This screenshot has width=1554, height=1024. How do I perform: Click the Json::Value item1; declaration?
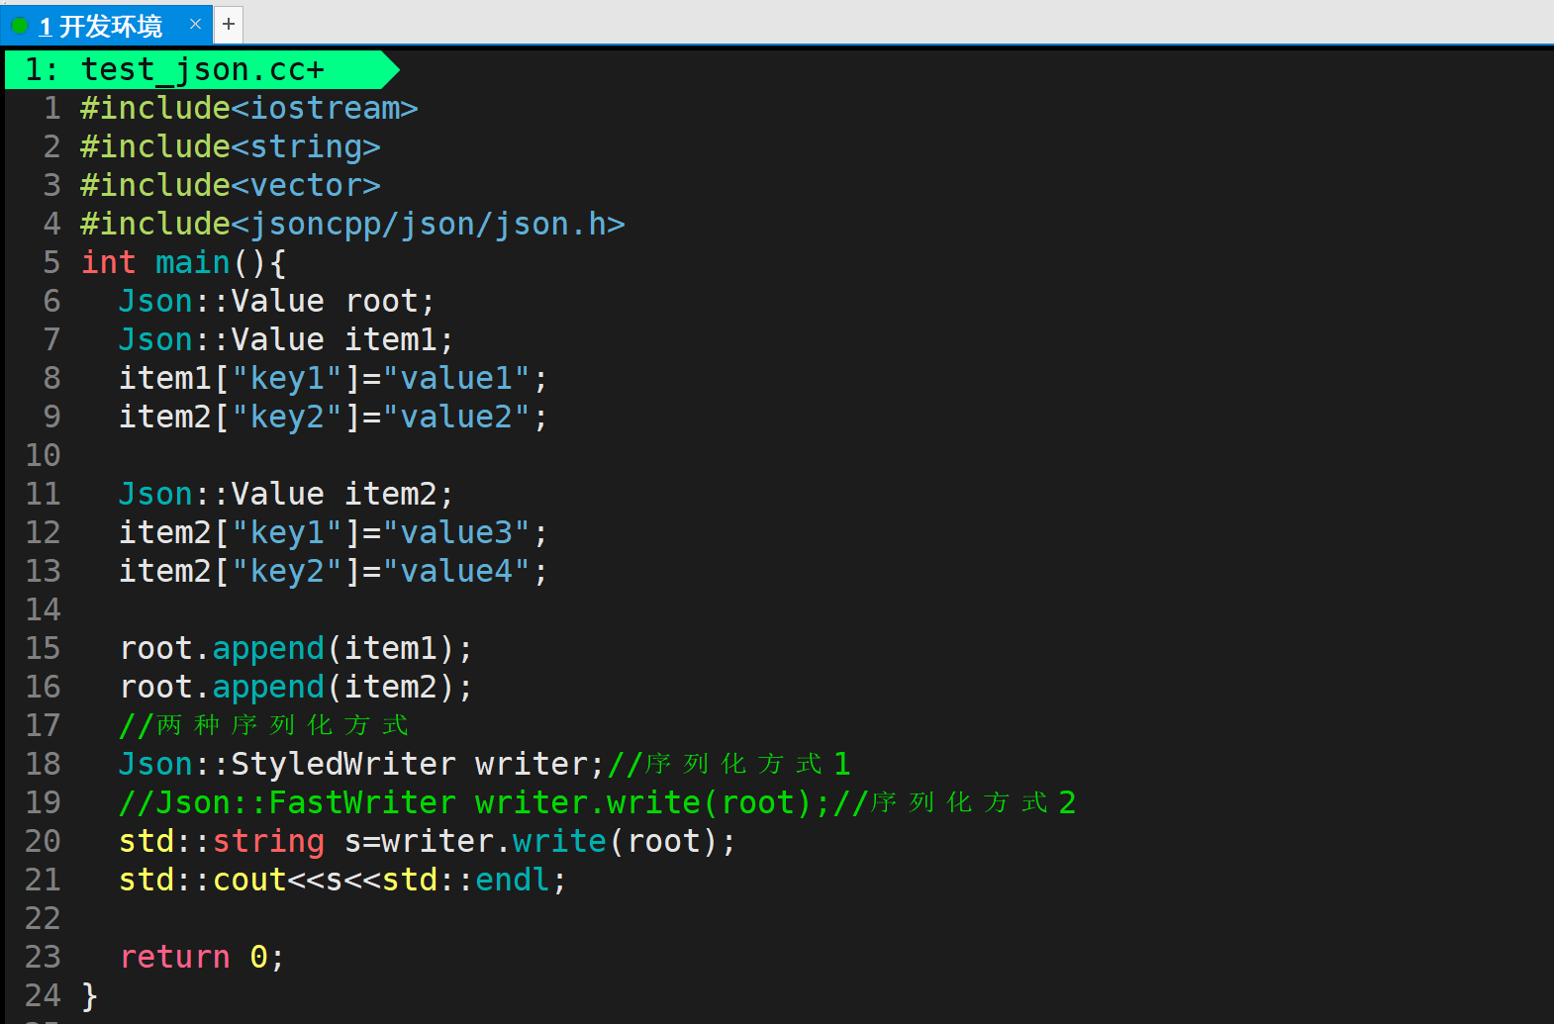click(x=285, y=339)
